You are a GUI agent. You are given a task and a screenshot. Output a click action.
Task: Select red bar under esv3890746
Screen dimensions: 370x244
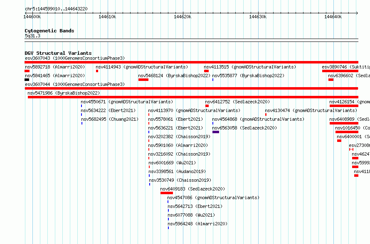340,71
